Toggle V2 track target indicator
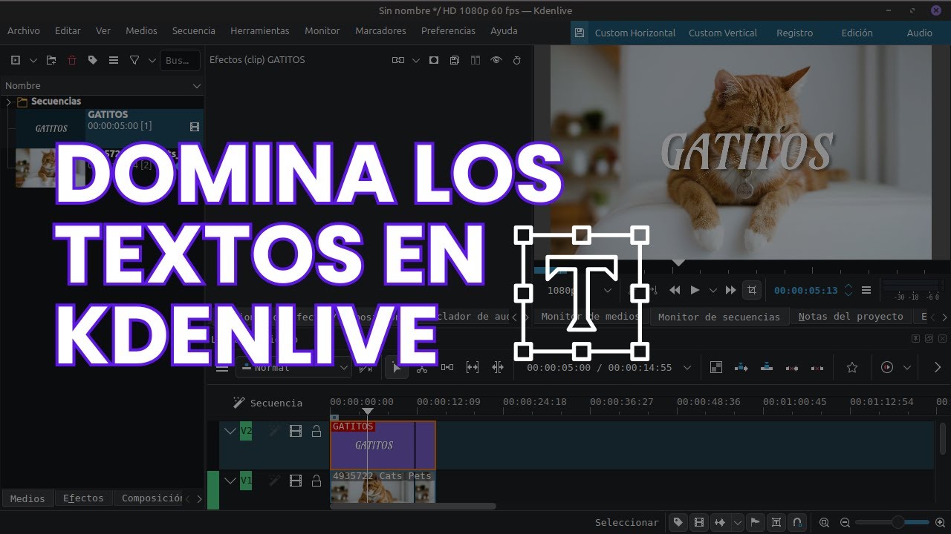The width and height of the screenshot is (951, 534). pyautogui.click(x=246, y=431)
